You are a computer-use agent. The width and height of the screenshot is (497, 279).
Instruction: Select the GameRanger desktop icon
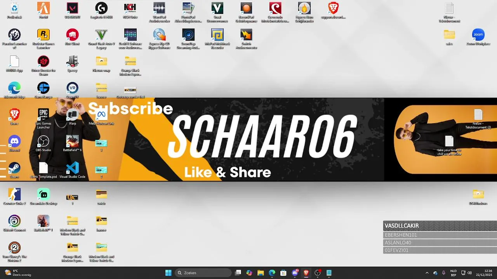coord(43,90)
